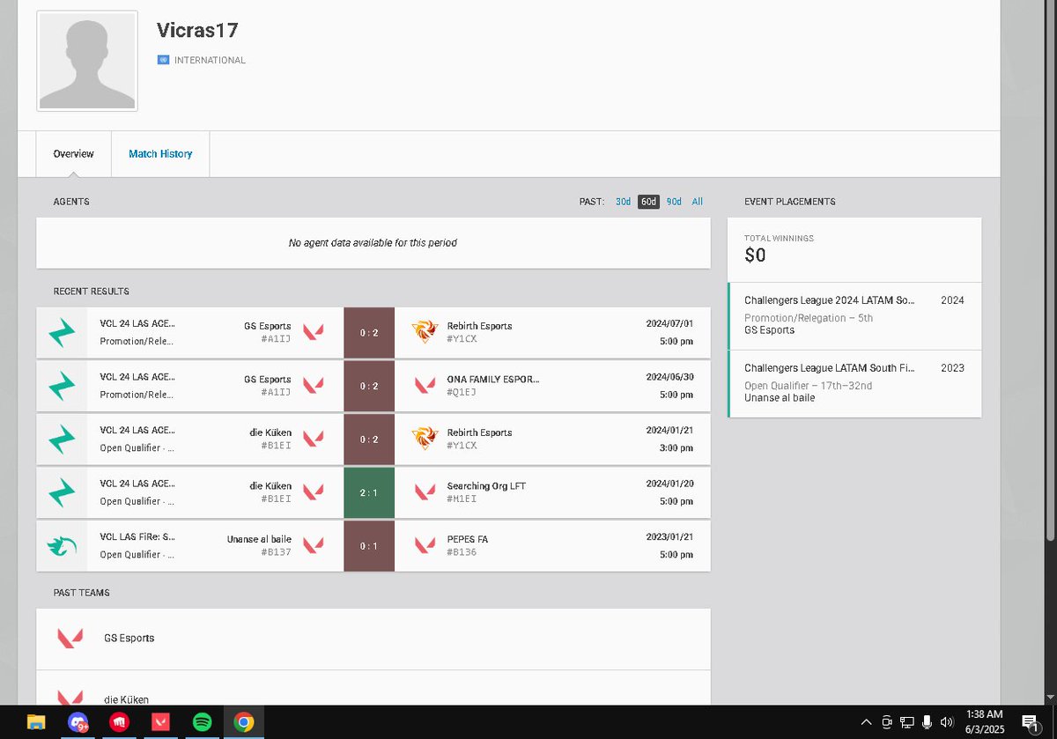Click die Küken logo in 2024/01/20 match
This screenshot has width=1057, height=739.
[313, 492]
